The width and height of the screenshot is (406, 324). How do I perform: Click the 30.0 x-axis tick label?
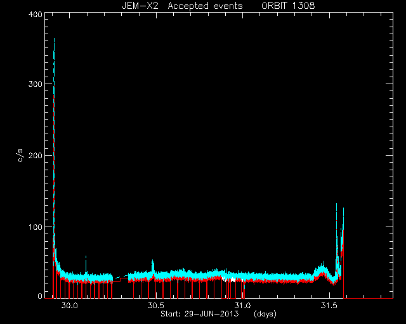(69, 306)
